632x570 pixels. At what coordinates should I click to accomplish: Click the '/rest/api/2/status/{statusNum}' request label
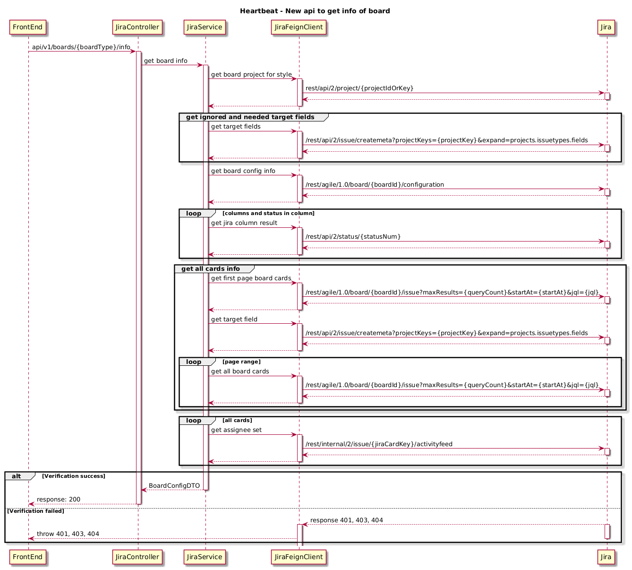pyautogui.click(x=353, y=236)
